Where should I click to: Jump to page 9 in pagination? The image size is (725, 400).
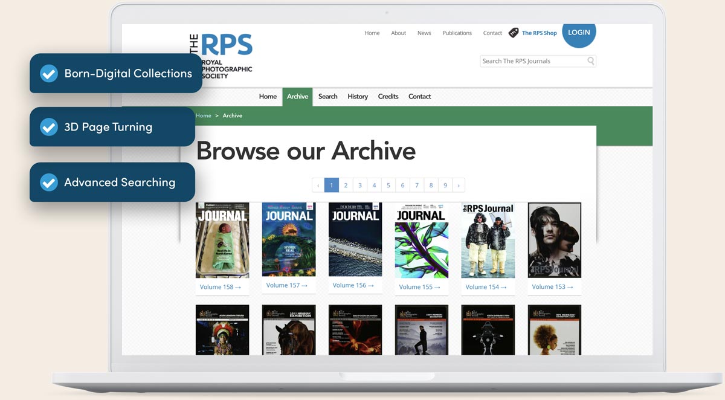point(445,185)
